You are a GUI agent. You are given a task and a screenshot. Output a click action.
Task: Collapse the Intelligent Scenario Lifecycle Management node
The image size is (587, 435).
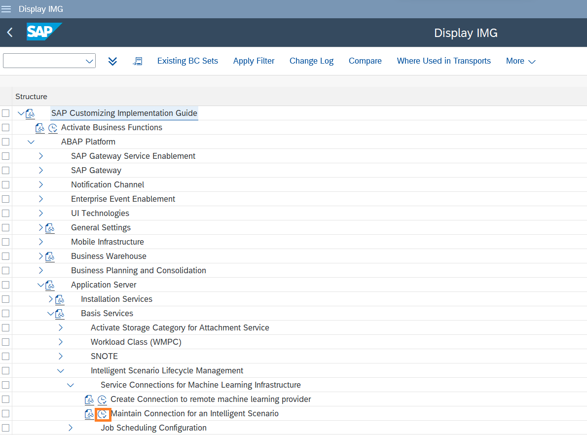60,371
